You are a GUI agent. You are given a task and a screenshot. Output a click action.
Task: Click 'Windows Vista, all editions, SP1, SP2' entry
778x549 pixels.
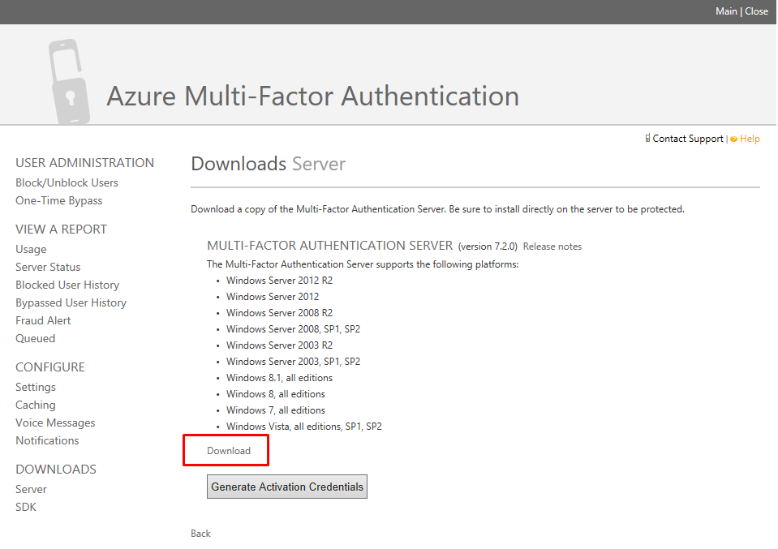(x=304, y=427)
